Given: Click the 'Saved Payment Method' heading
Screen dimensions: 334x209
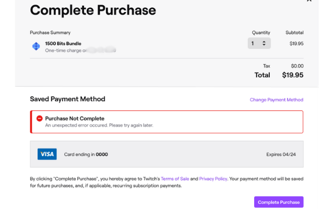Looking at the screenshot, I should coord(67,99).
